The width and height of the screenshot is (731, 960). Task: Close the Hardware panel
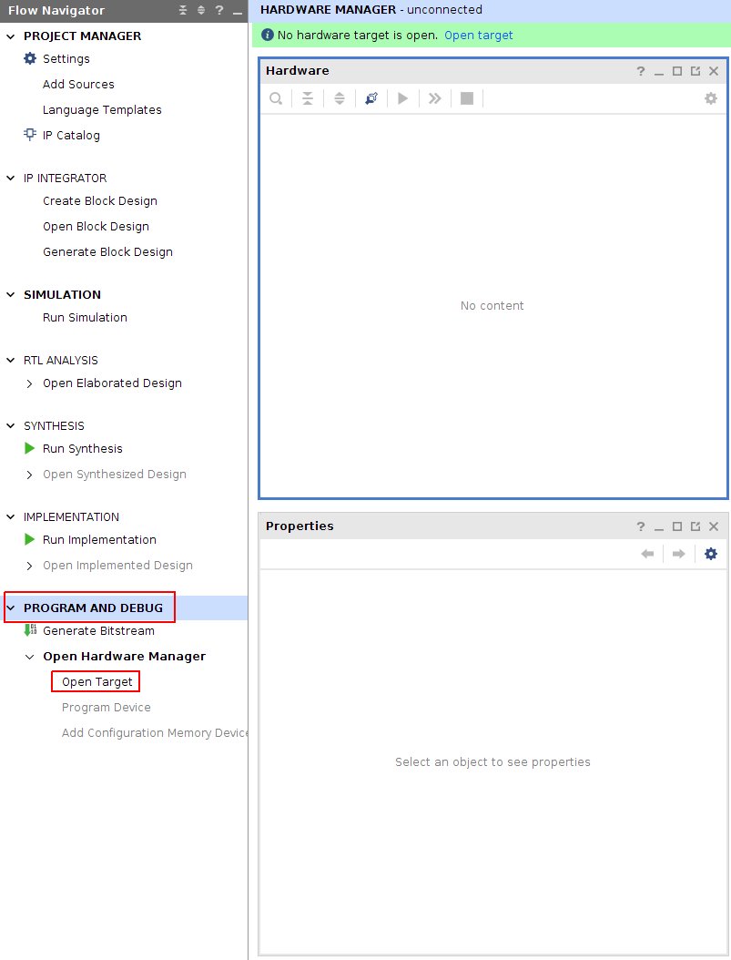coord(714,71)
